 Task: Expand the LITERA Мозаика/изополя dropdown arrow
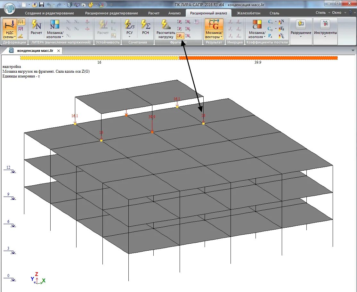point(63,37)
